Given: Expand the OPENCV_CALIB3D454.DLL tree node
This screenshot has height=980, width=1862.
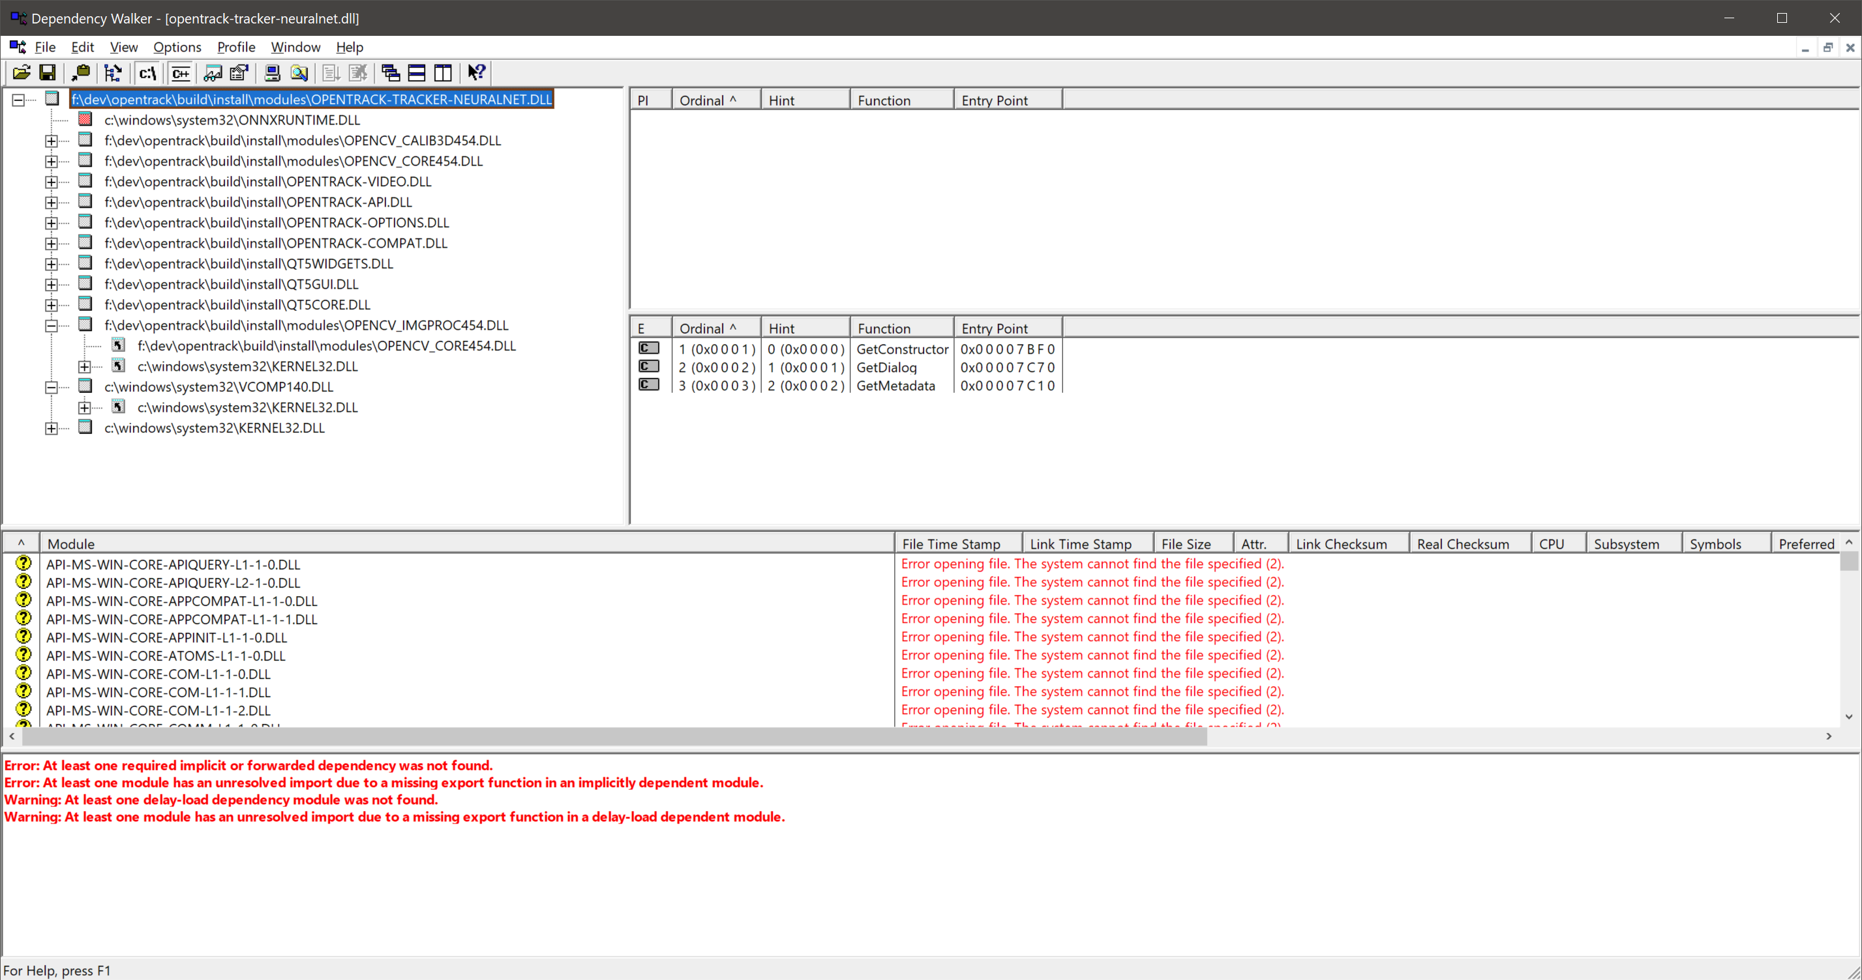Looking at the screenshot, I should click(52, 141).
